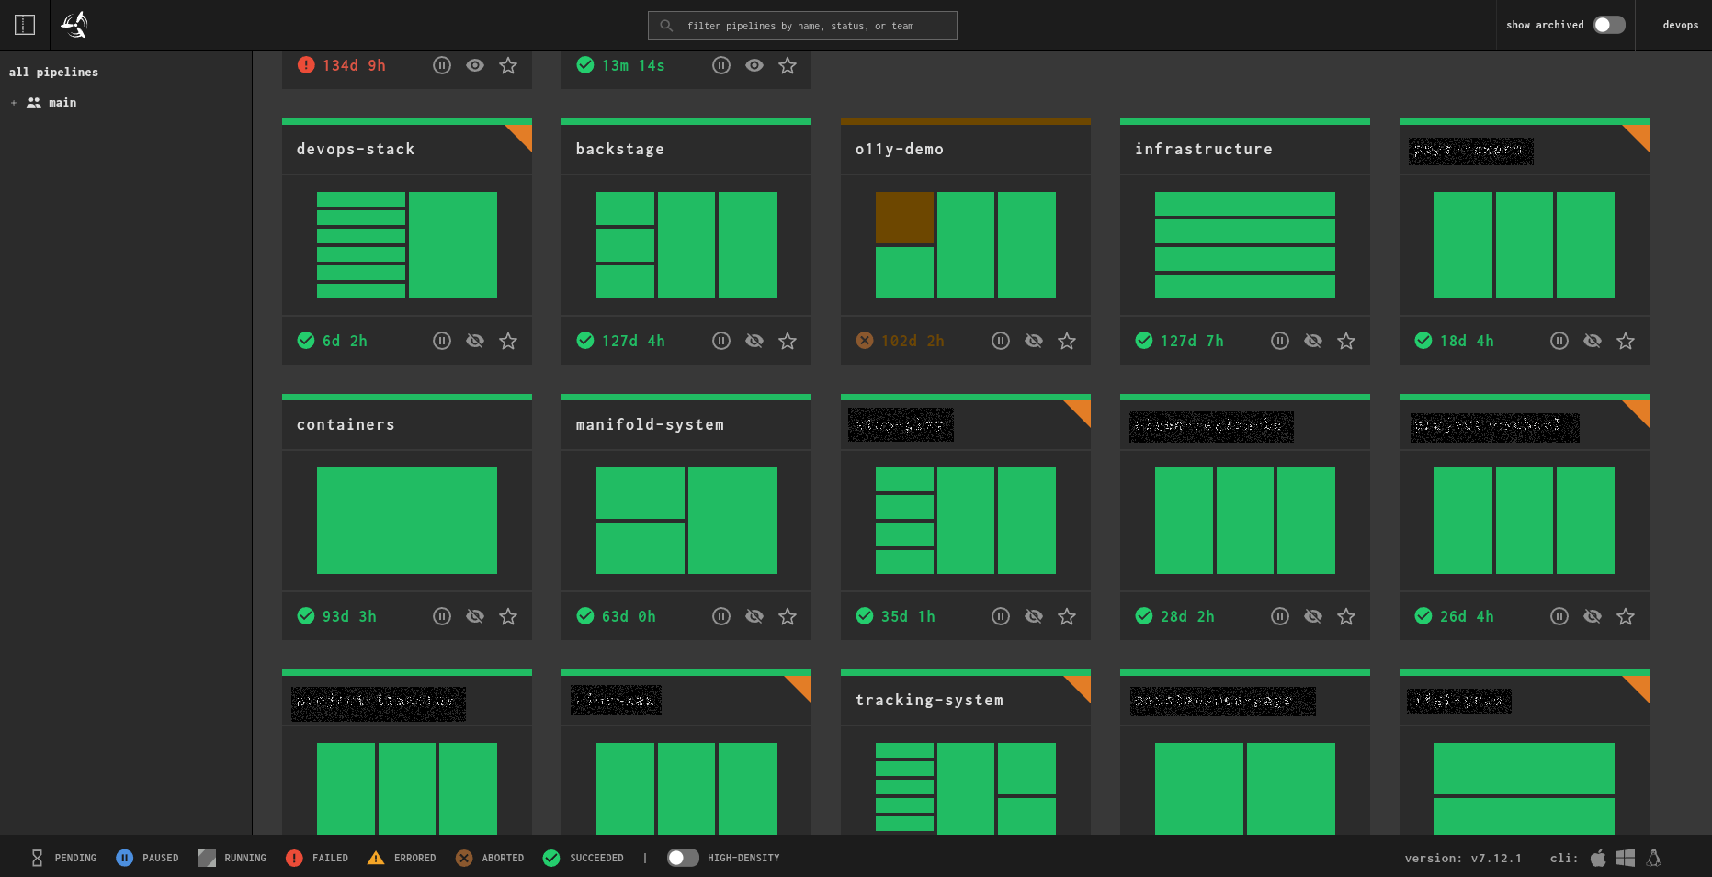Toggle eye icon on 13m 14s pipeline
The width and height of the screenshot is (1712, 877).
pos(754,65)
